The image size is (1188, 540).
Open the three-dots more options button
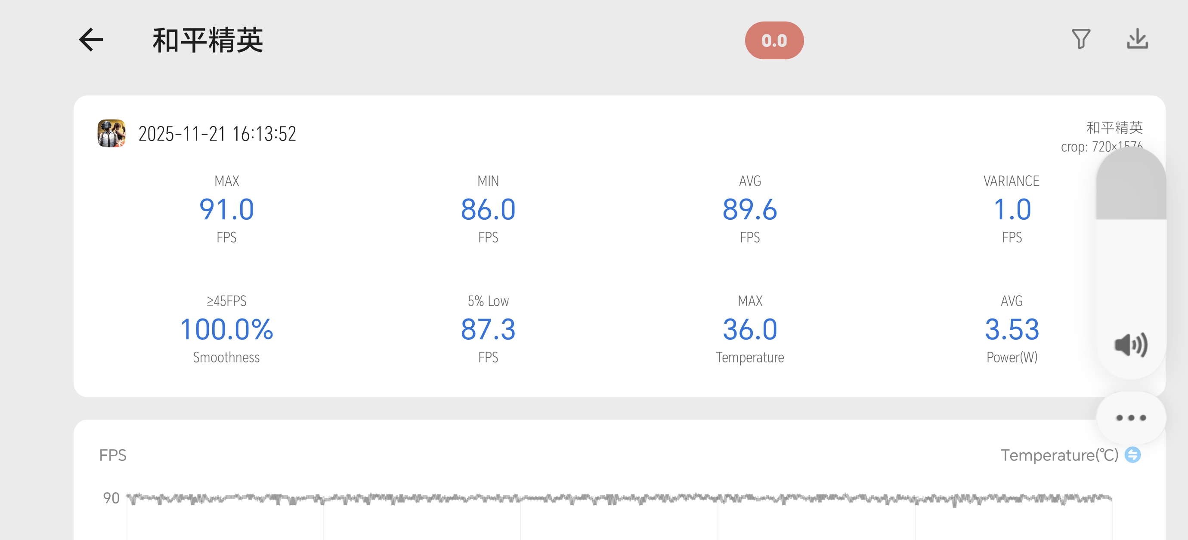1130,418
